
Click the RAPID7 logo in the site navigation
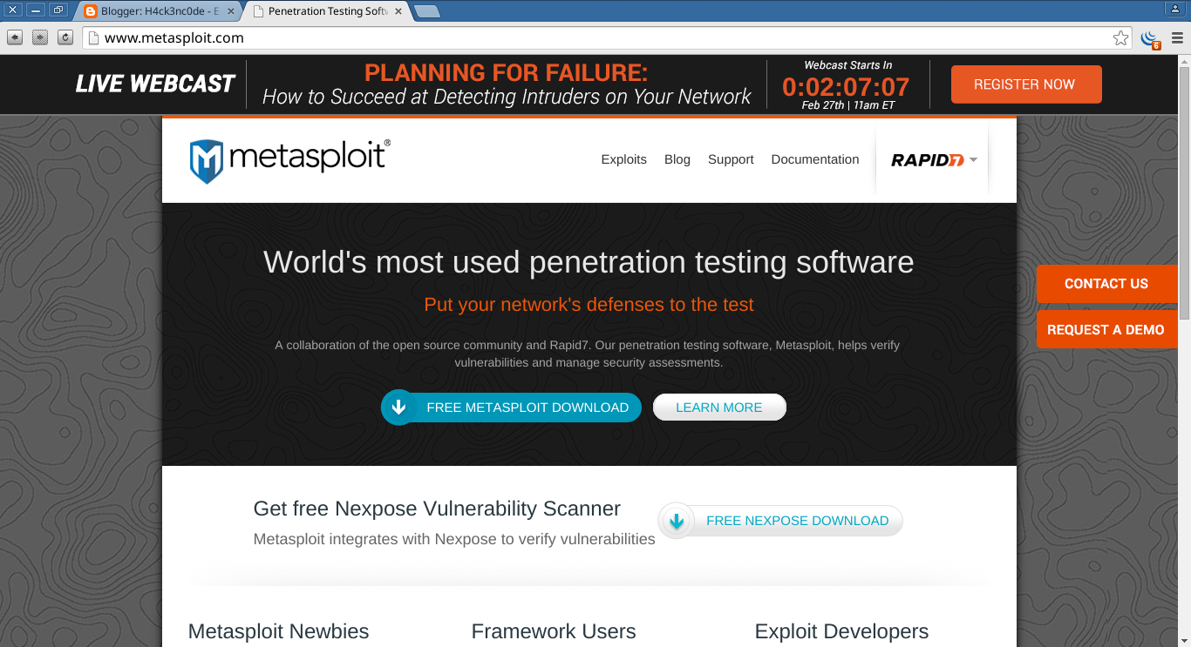tap(927, 159)
